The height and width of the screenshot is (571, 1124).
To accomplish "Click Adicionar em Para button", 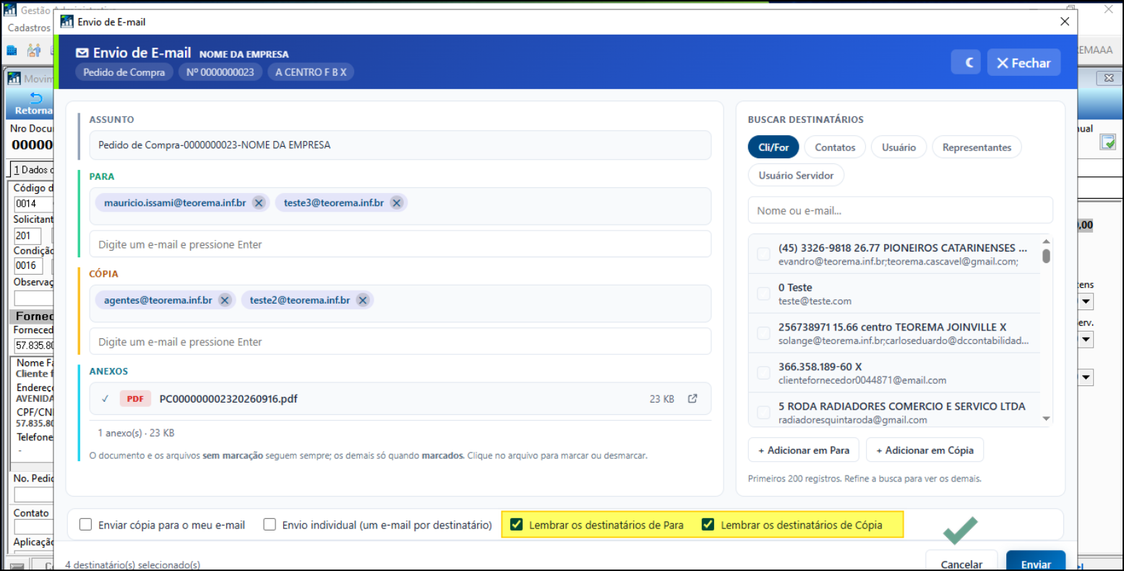I will click(x=804, y=450).
